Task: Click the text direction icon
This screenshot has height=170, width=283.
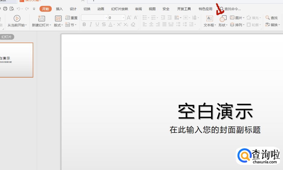Action: click(177, 18)
